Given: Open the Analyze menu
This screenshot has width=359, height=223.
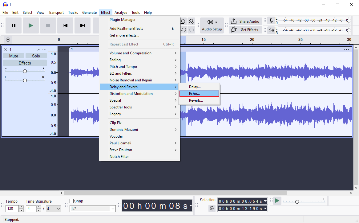Looking at the screenshot, I should [121, 13].
